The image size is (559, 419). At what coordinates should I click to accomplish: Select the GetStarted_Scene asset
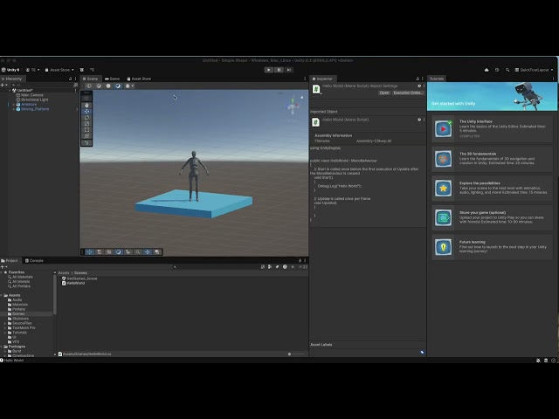point(79,278)
